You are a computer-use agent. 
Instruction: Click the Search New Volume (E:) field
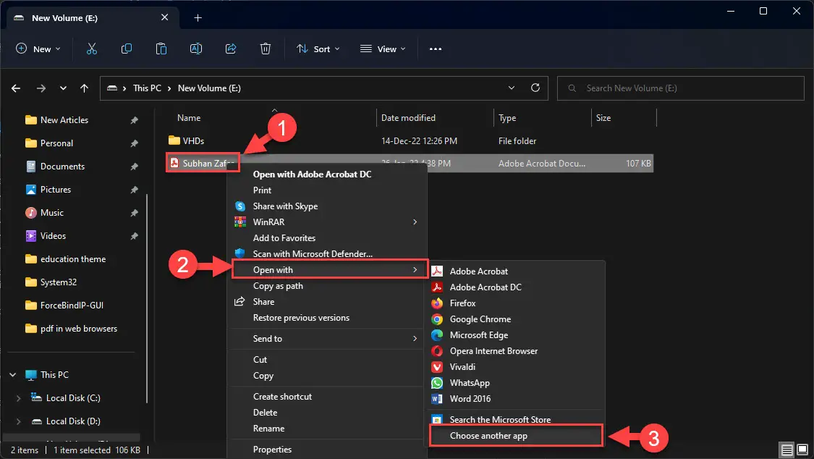coord(680,88)
